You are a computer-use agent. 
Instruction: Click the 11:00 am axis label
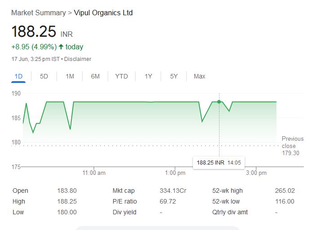94,173
